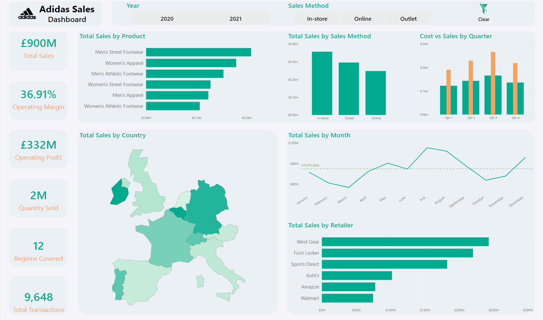Select the Kohl's retailer bar
The height and width of the screenshot is (320, 543).
click(x=357, y=276)
